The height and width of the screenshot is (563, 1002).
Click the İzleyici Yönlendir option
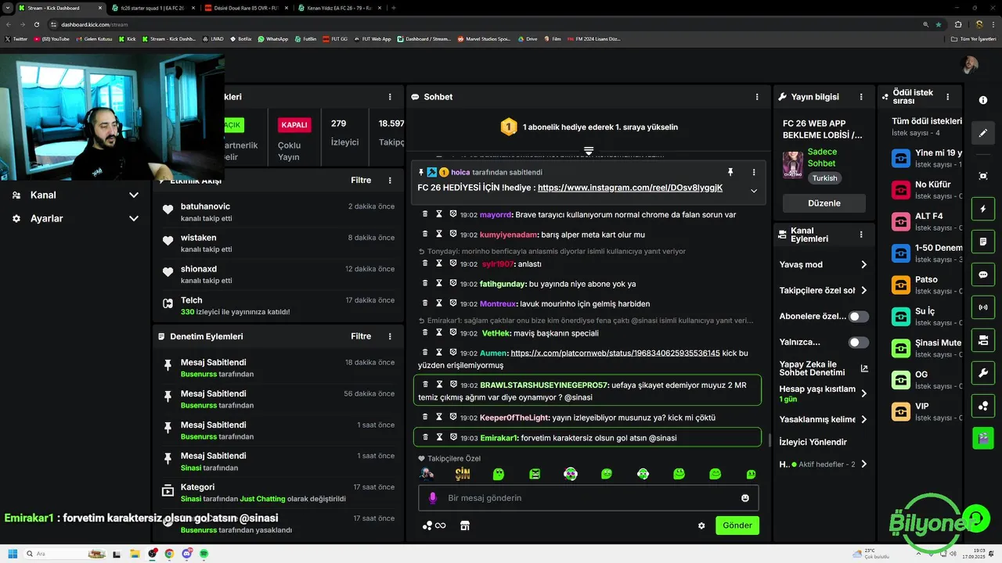pos(813,442)
